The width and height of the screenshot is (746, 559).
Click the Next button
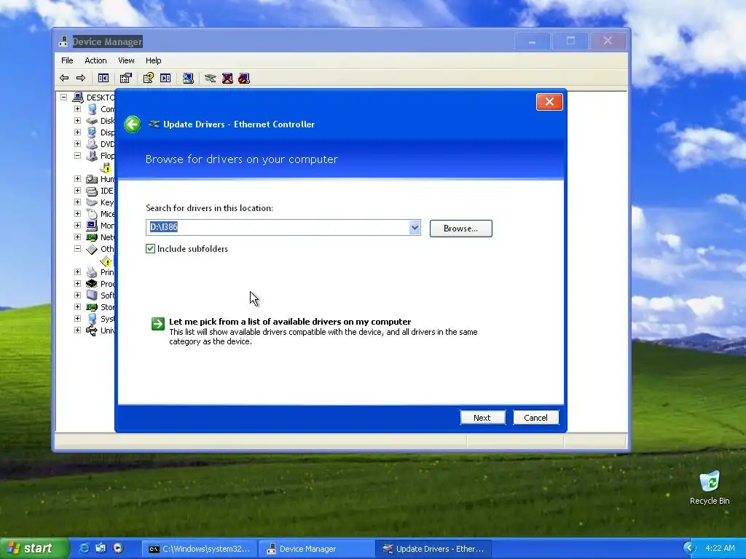[x=482, y=417]
